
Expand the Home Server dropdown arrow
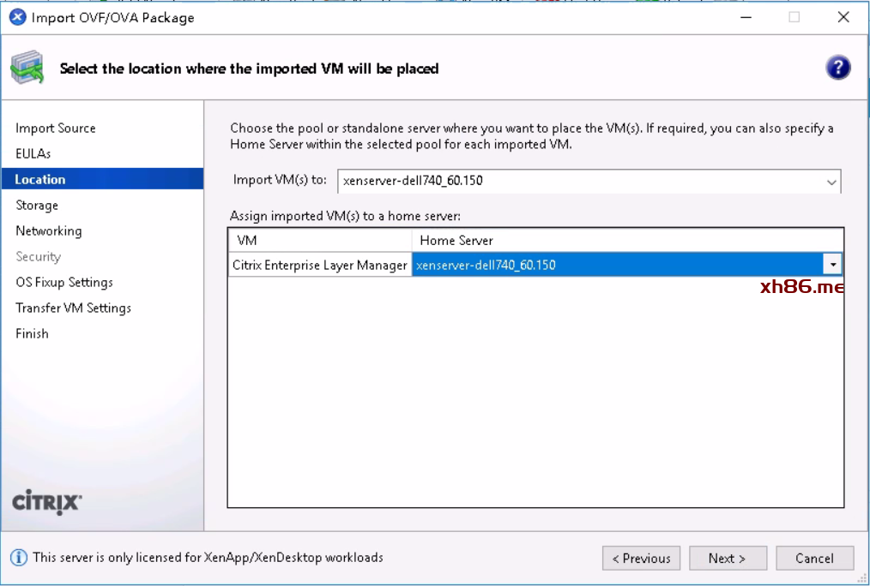(831, 265)
